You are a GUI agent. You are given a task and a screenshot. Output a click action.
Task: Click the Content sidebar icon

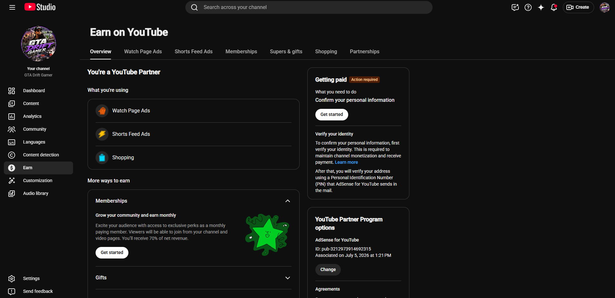pyautogui.click(x=12, y=104)
